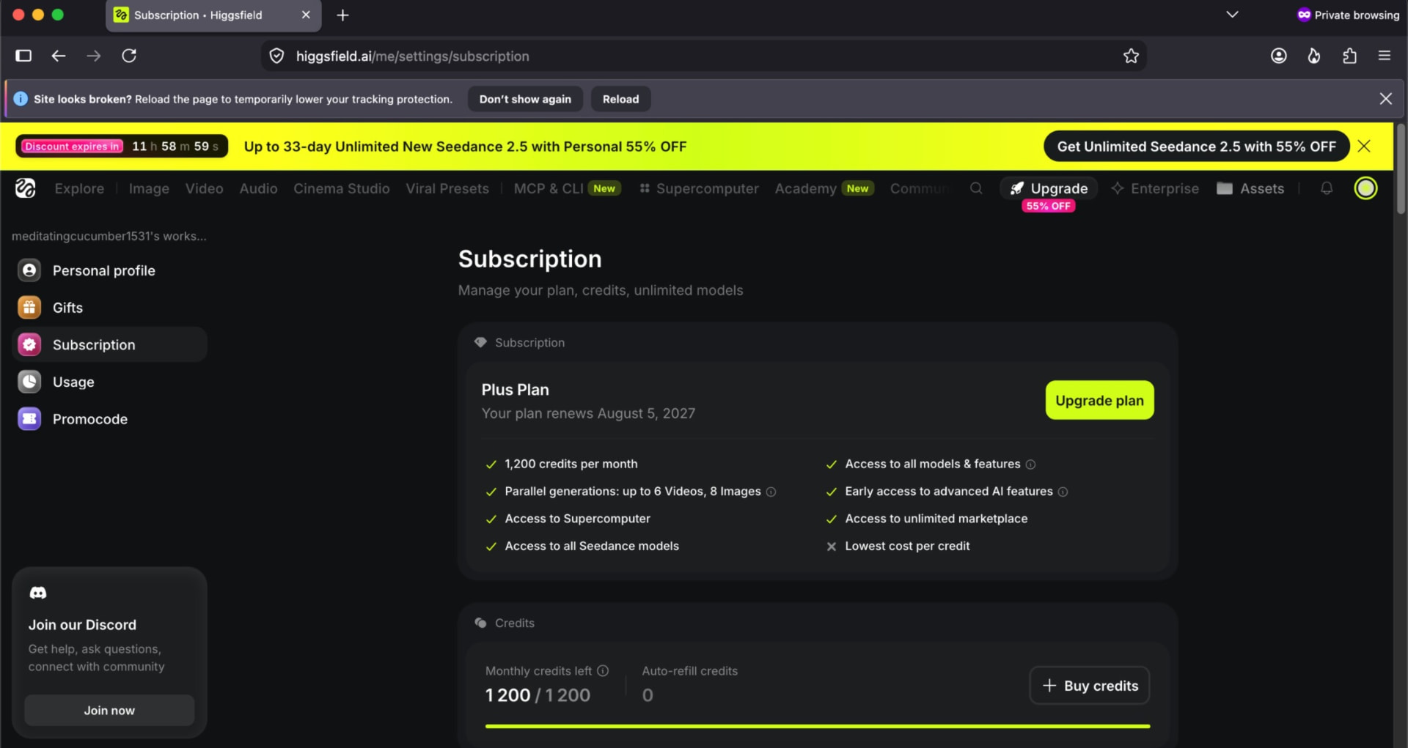The width and height of the screenshot is (1408, 748).
Task: Close the yellow promo banner
Action: tap(1364, 146)
